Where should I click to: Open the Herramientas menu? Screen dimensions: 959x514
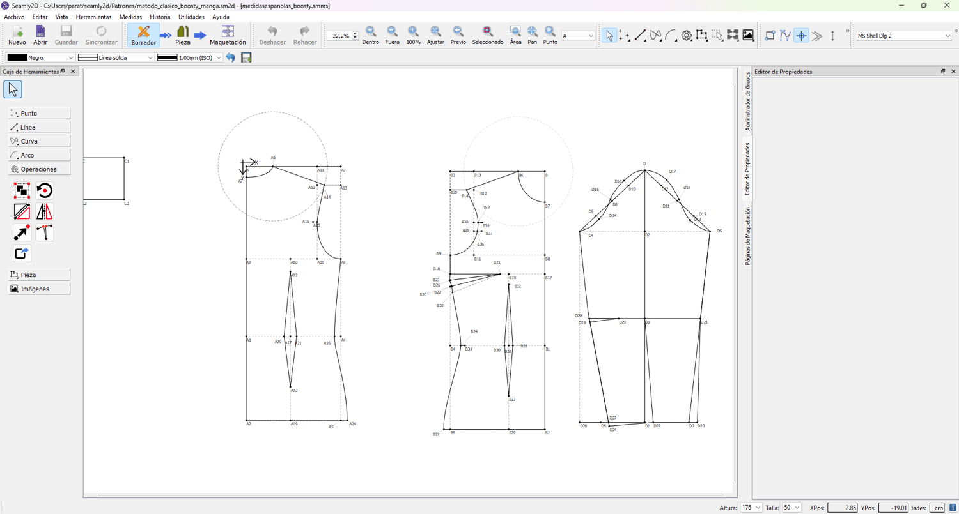click(x=93, y=17)
